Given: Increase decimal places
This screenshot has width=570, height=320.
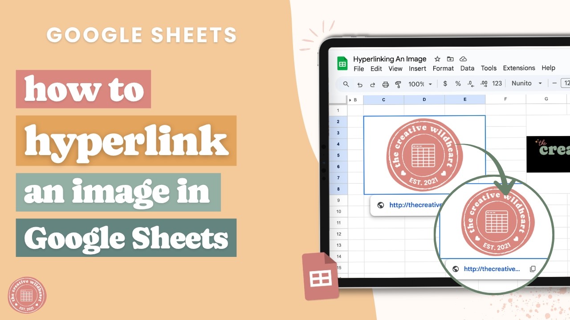Looking at the screenshot, I should click(x=484, y=84).
